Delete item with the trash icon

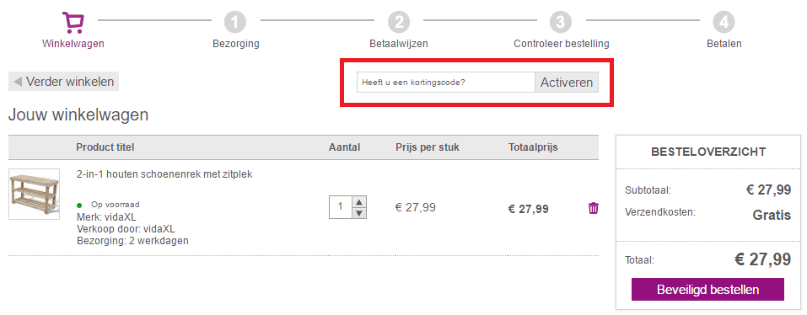(594, 208)
